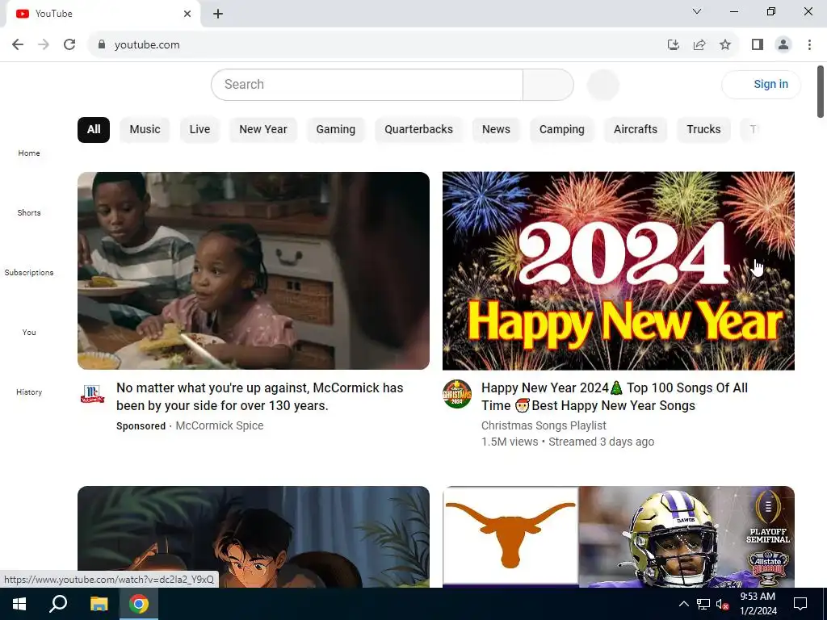
Task: Click the network icon in system tray
Action: [703, 604]
